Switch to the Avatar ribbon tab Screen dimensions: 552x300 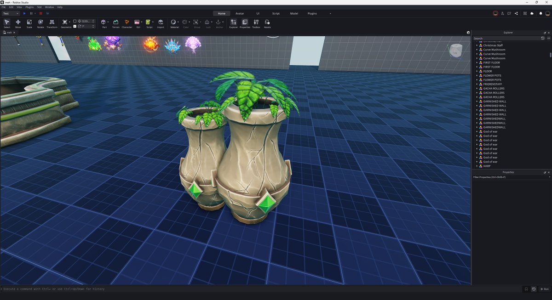pyautogui.click(x=240, y=13)
